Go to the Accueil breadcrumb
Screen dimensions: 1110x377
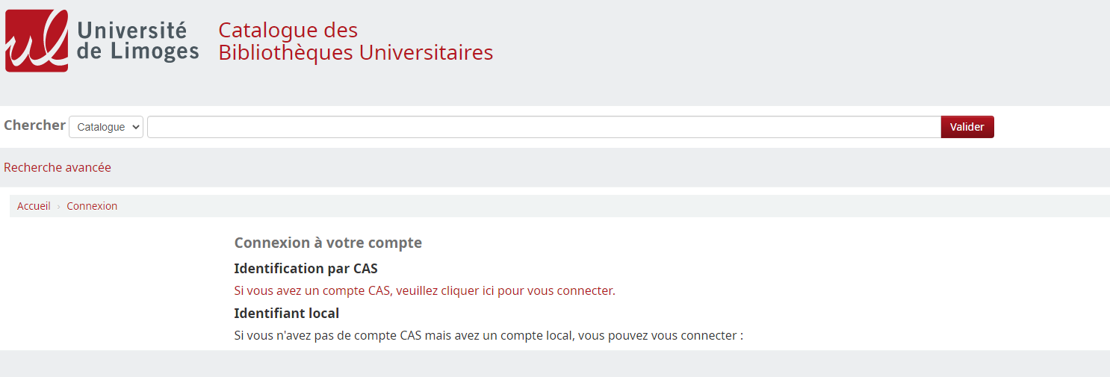click(34, 206)
